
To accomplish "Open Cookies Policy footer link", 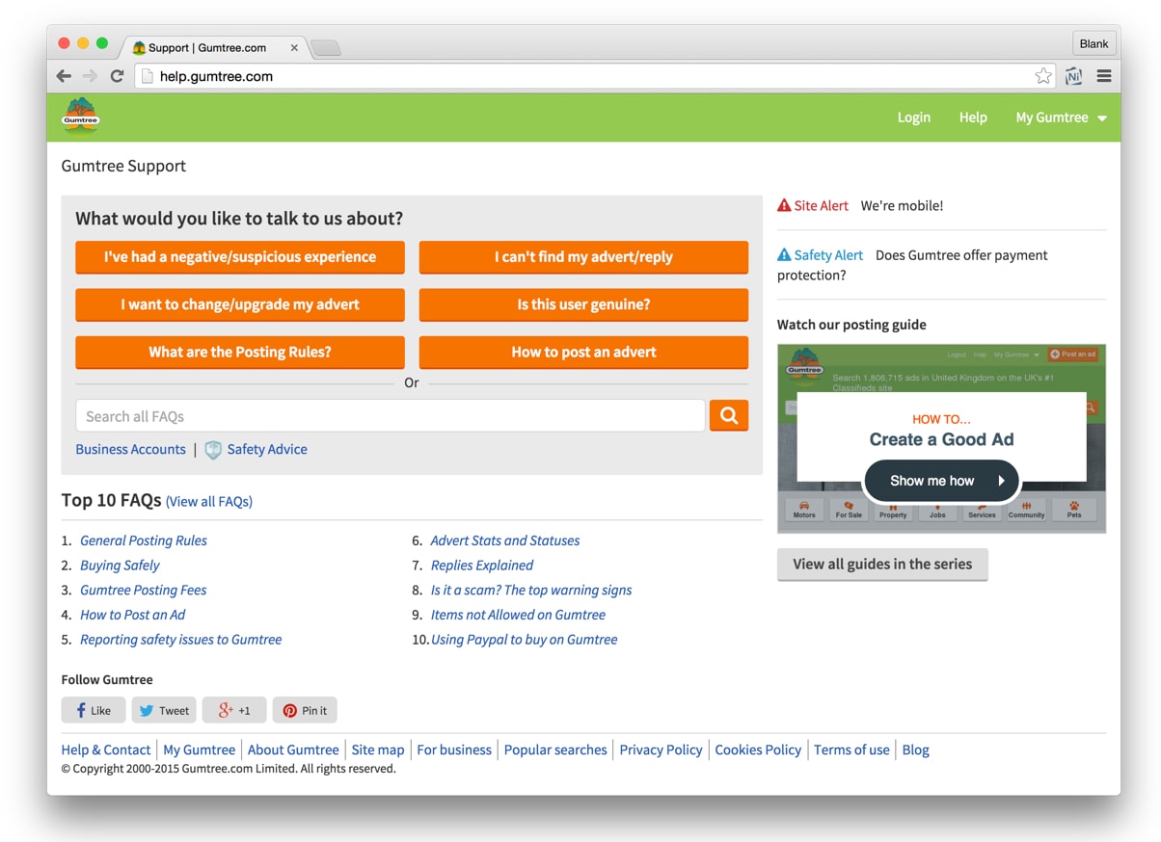I will (x=758, y=750).
